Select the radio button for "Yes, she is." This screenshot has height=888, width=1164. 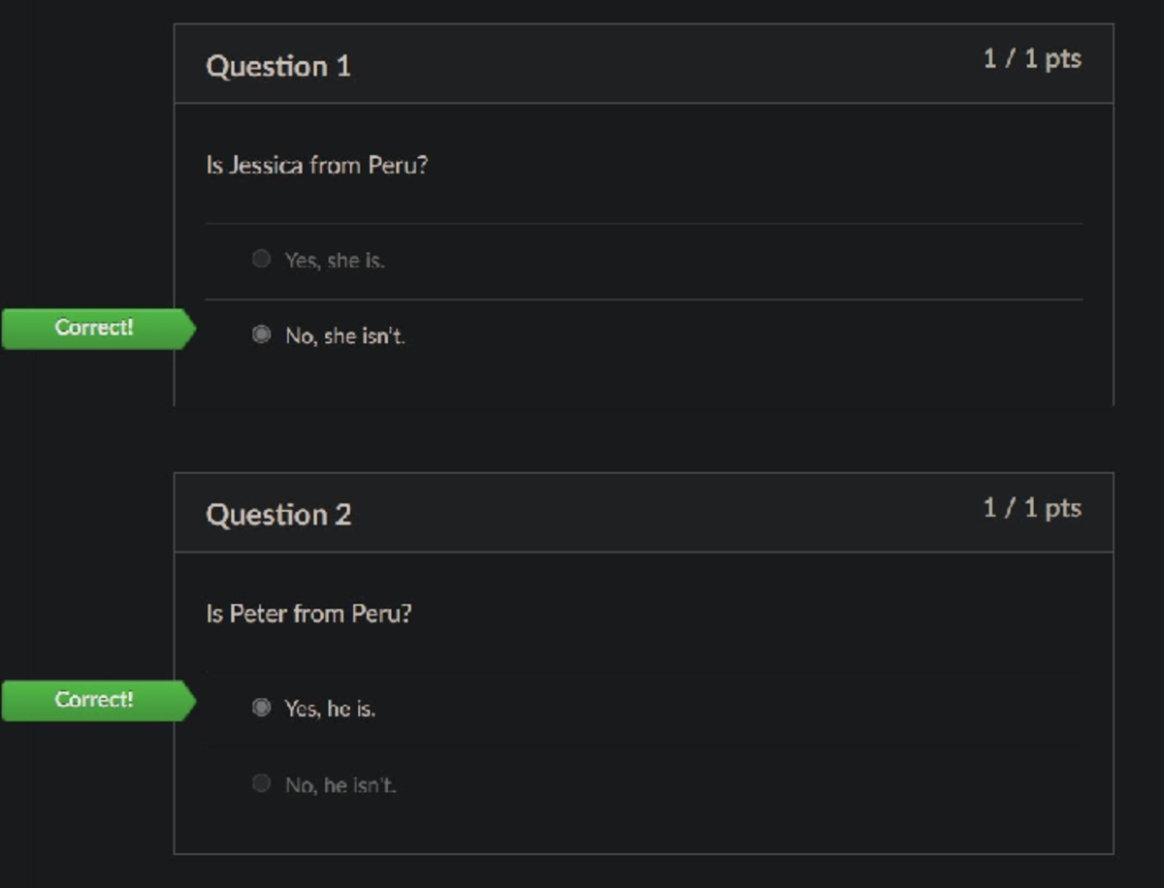(x=260, y=258)
